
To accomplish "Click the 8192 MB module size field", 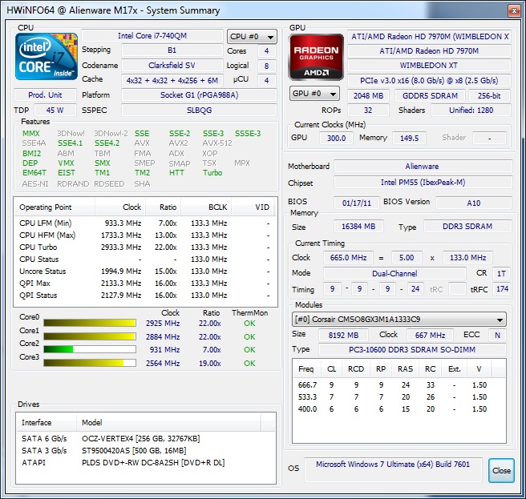I will coord(343,335).
